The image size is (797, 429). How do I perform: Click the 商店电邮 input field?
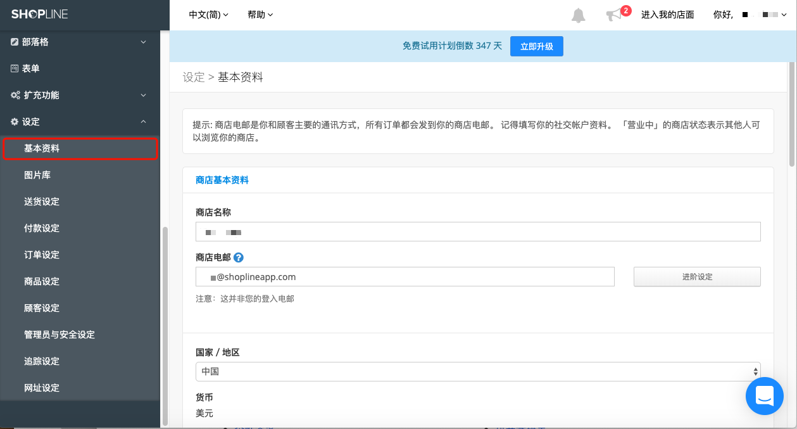point(405,277)
